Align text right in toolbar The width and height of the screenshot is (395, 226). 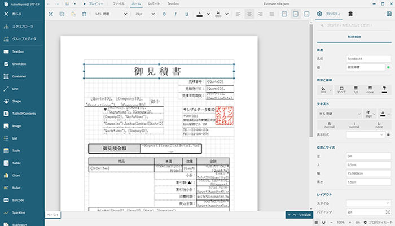click(x=260, y=14)
